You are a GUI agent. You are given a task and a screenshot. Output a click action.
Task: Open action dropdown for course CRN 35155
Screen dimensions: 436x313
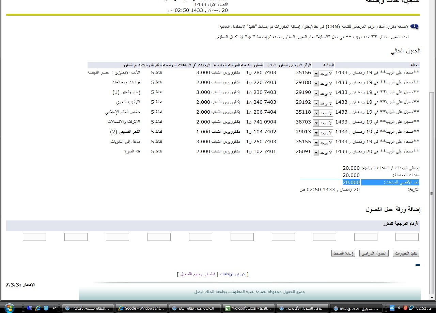(323, 143)
